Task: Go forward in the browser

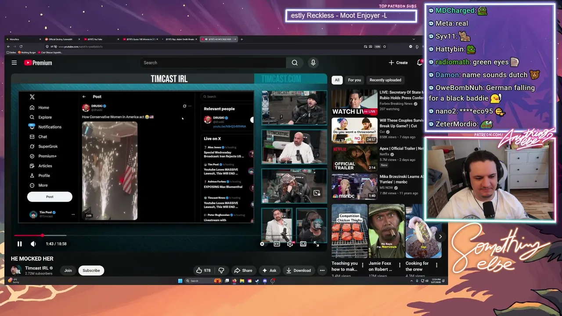Action: tap(14, 47)
